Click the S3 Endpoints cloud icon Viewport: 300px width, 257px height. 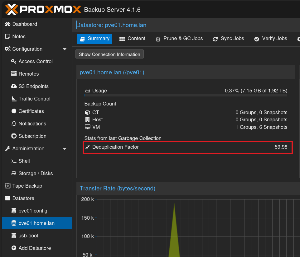point(14,86)
